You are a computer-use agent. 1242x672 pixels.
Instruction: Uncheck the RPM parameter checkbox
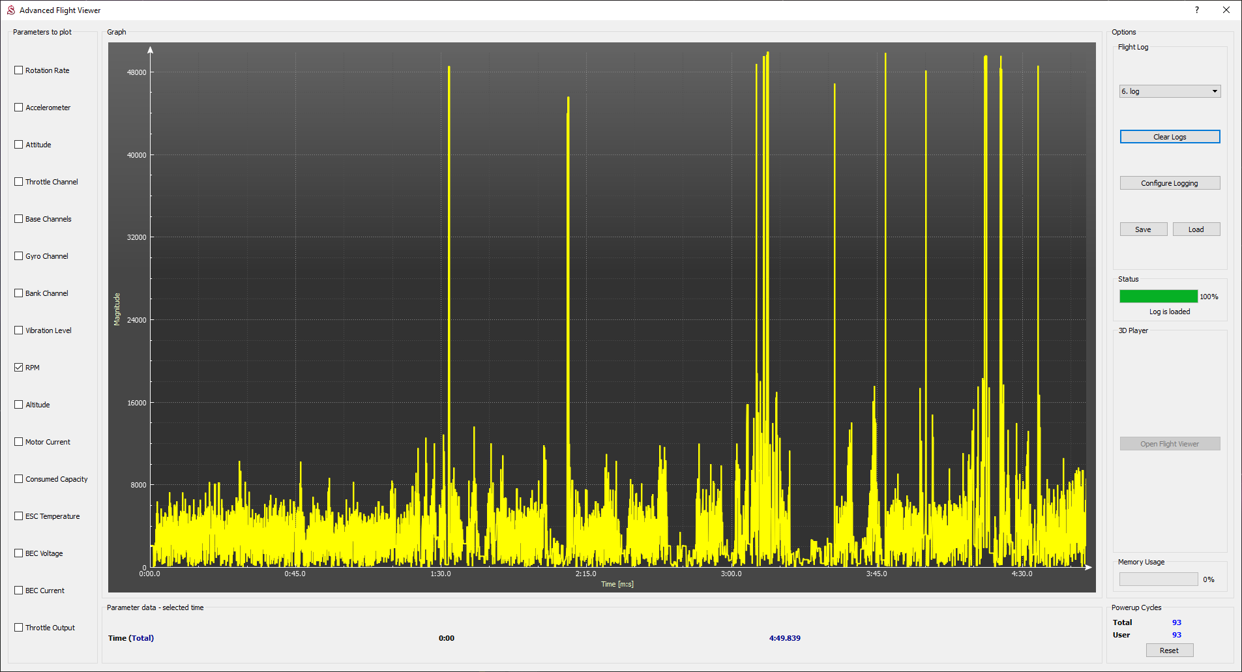19,368
